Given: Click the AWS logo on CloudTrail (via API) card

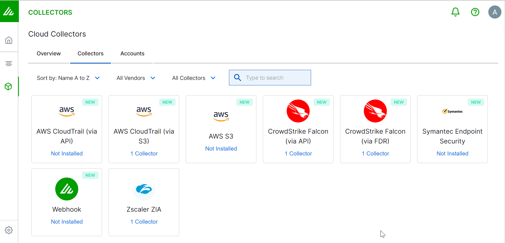Looking at the screenshot, I should 67,111.
